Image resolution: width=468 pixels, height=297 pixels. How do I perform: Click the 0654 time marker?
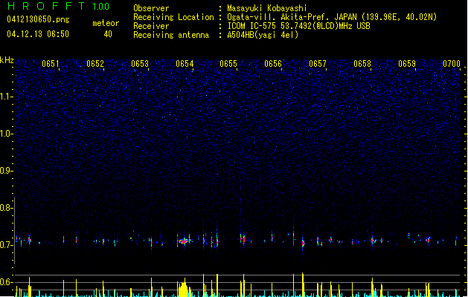185,64
